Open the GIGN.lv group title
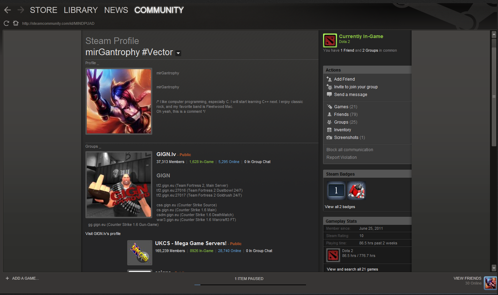 pyautogui.click(x=166, y=154)
